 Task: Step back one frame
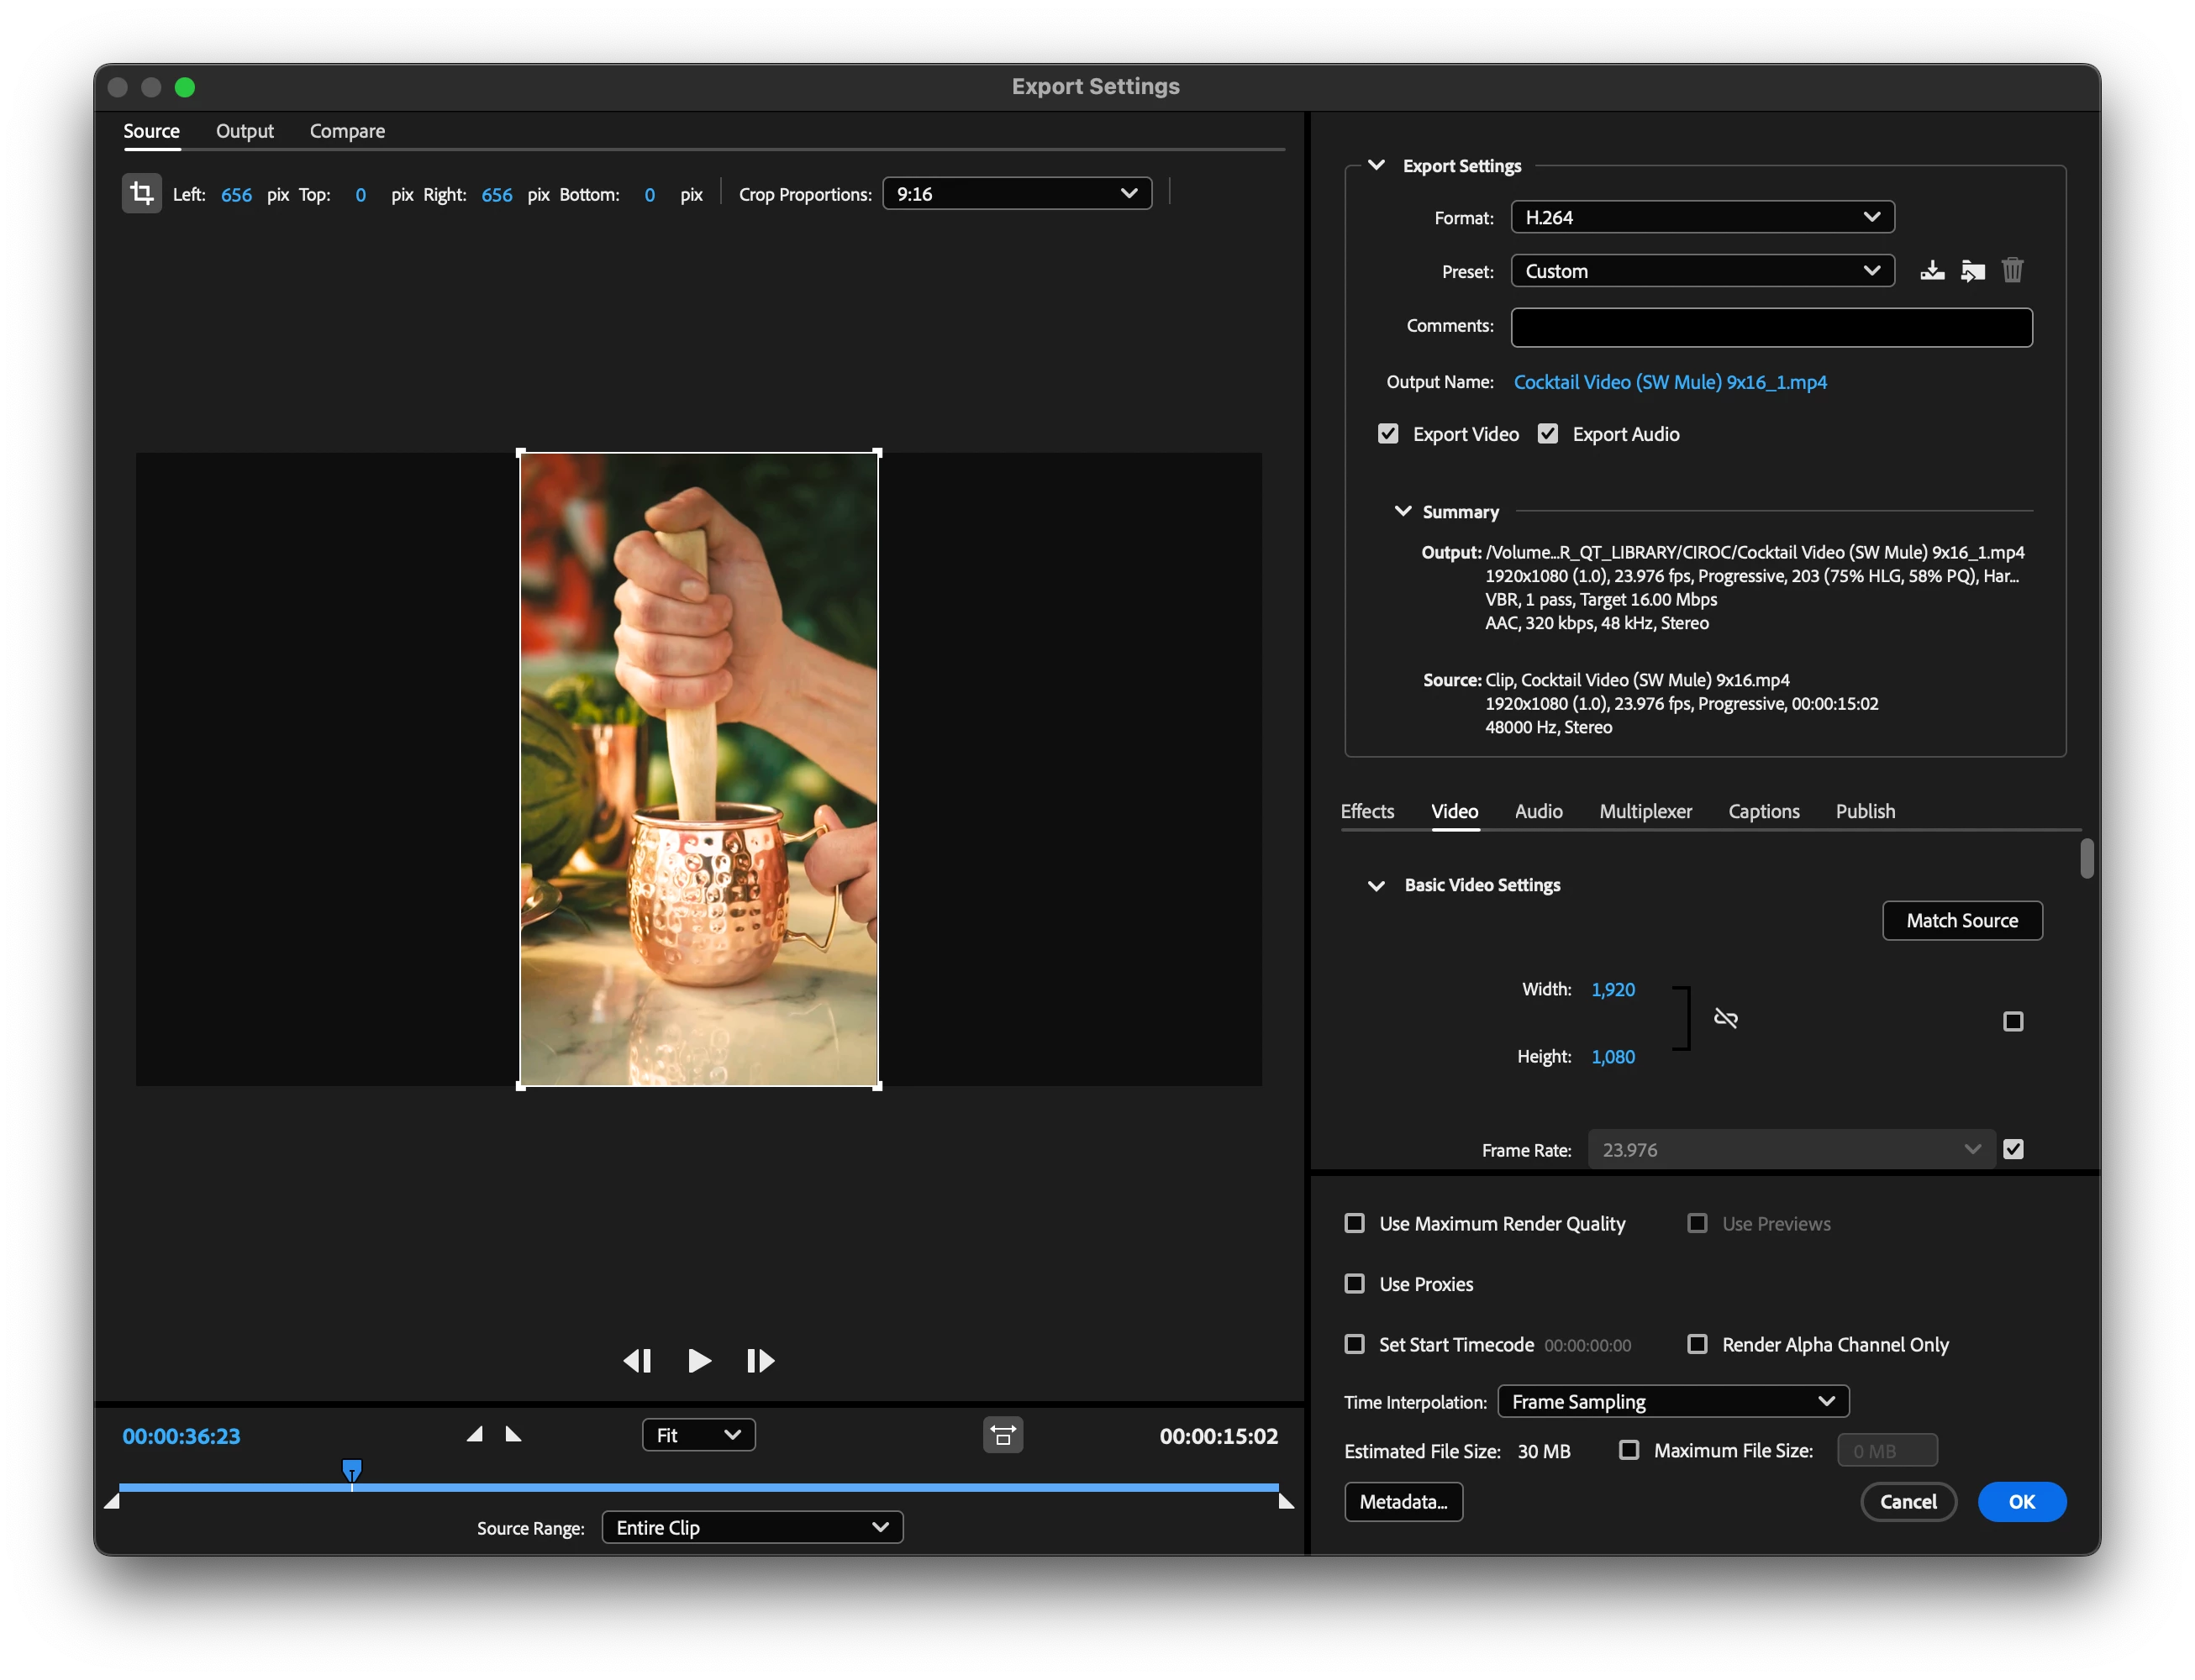637,1361
